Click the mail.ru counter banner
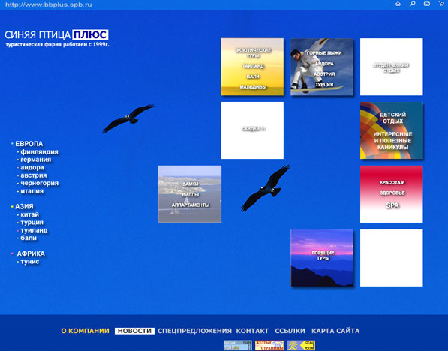The width and height of the screenshot is (448, 351). pos(237,345)
